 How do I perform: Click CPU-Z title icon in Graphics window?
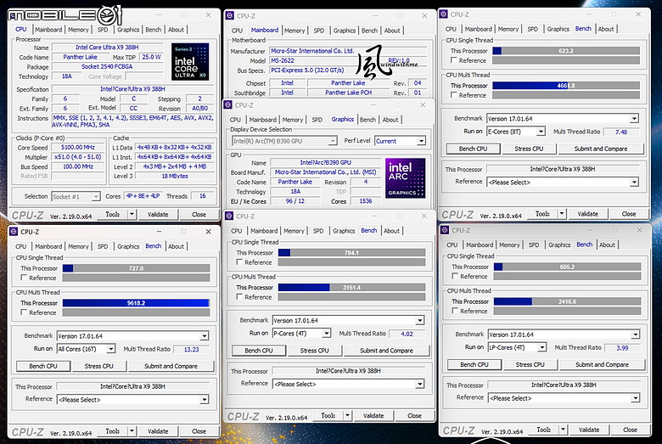tap(228, 104)
